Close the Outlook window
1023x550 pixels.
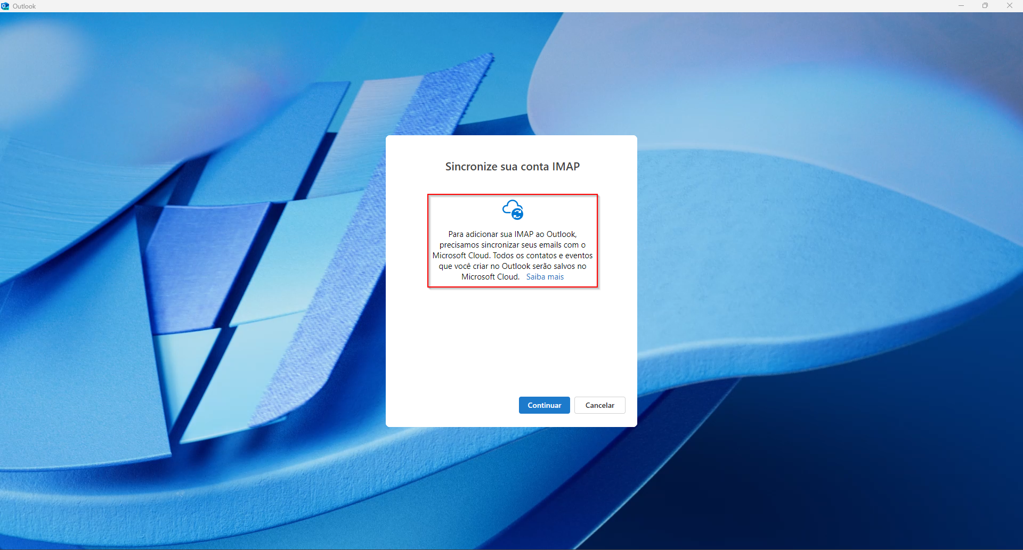click(1010, 6)
